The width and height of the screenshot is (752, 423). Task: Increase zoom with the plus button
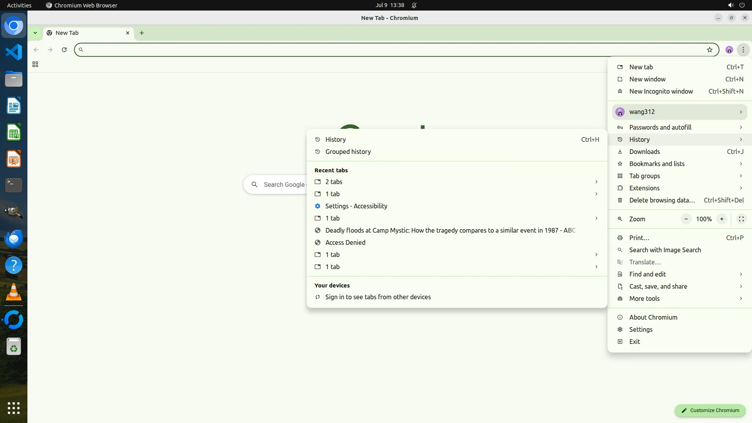pyautogui.click(x=721, y=219)
